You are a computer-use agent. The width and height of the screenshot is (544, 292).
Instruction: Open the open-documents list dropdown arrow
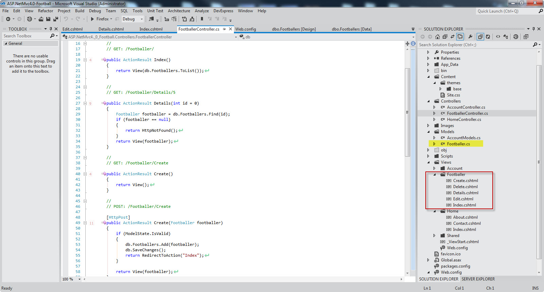pos(413,29)
